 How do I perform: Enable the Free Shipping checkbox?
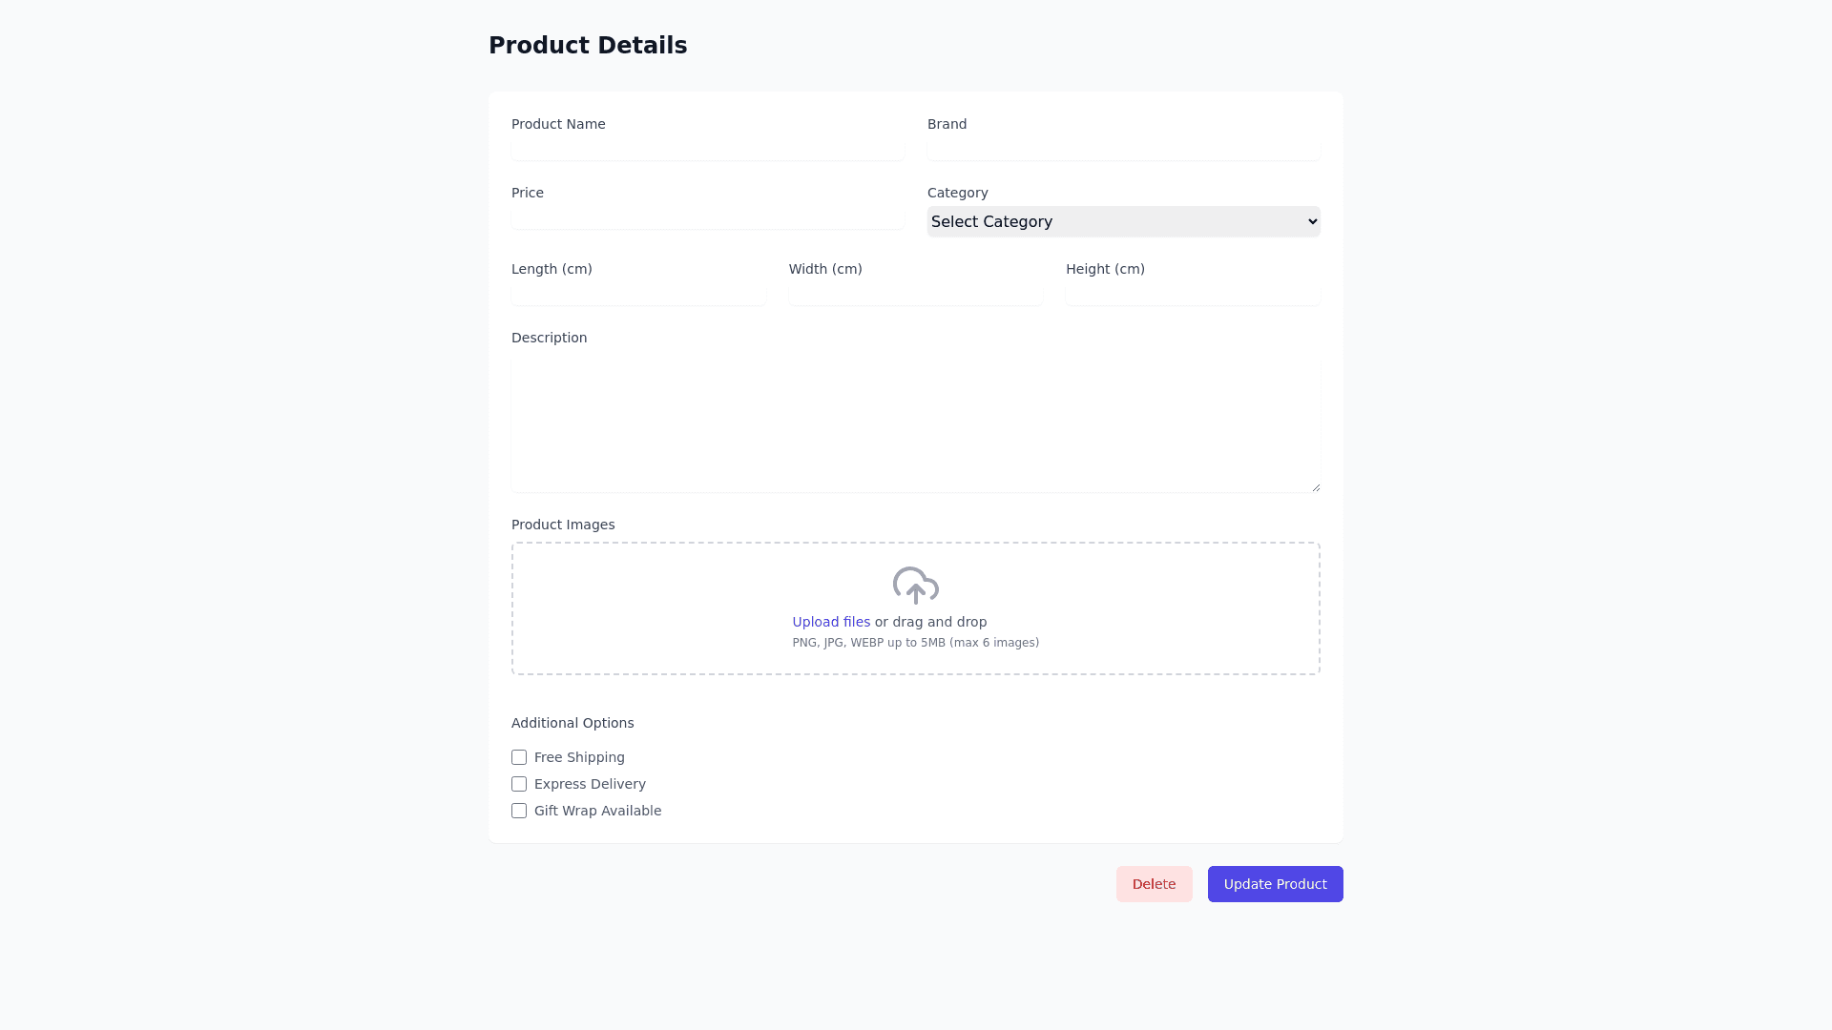[x=519, y=757]
